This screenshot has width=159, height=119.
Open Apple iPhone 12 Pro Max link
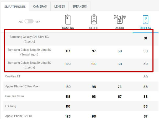coord(22,86)
